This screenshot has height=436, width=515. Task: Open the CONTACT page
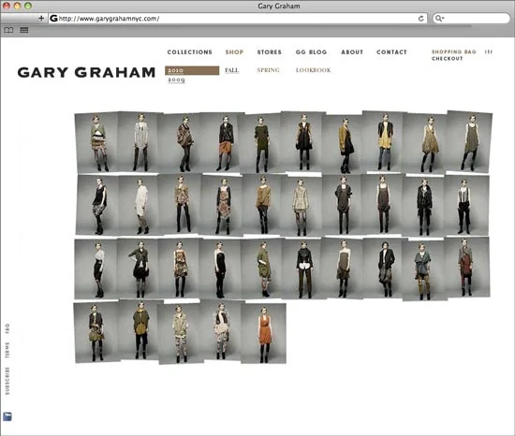[x=391, y=52]
